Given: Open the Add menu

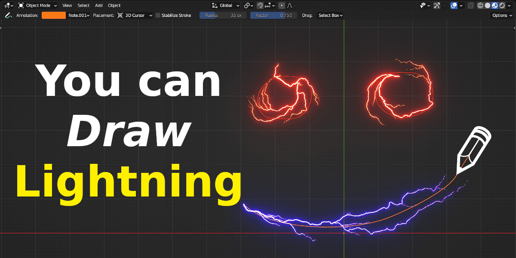Looking at the screenshot, I should 99,6.
